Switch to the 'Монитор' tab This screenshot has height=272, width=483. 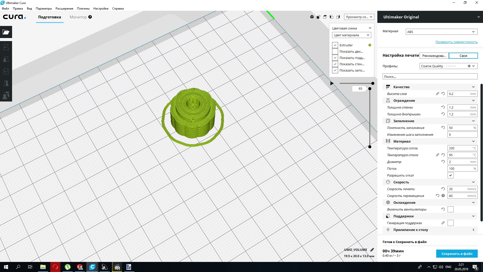[x=78, y=17]
